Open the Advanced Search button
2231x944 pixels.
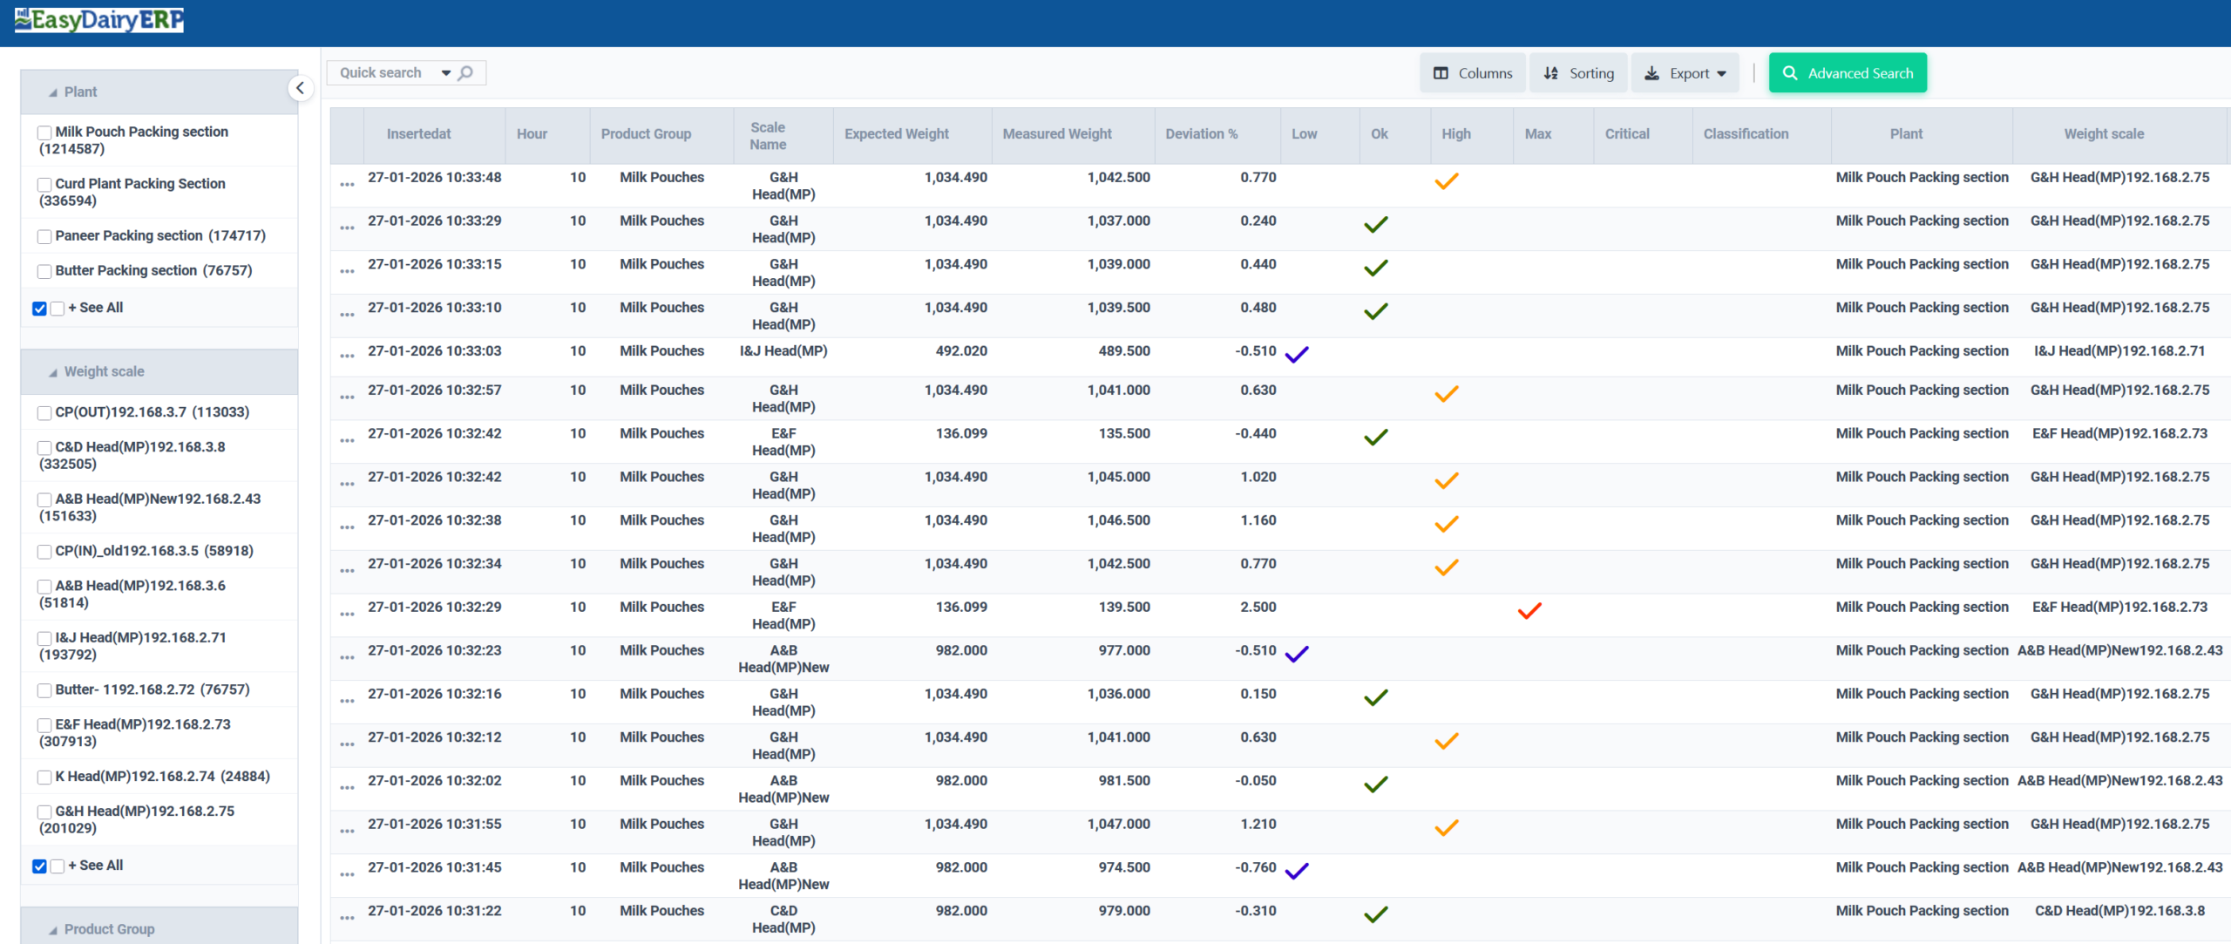click(x=1847, y=73)
